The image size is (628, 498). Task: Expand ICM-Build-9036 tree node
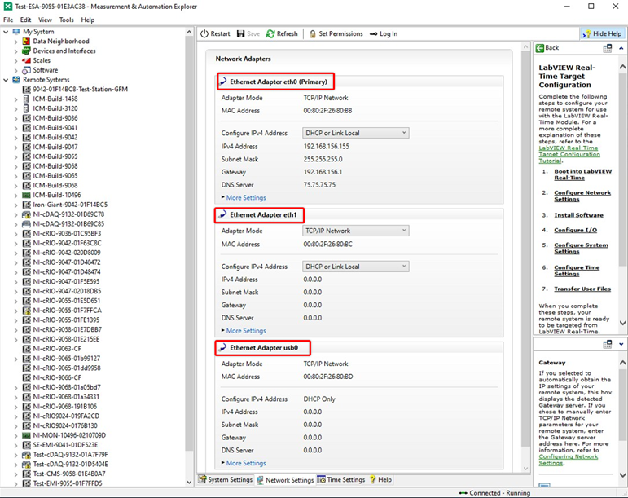click(x=15, y=118)
